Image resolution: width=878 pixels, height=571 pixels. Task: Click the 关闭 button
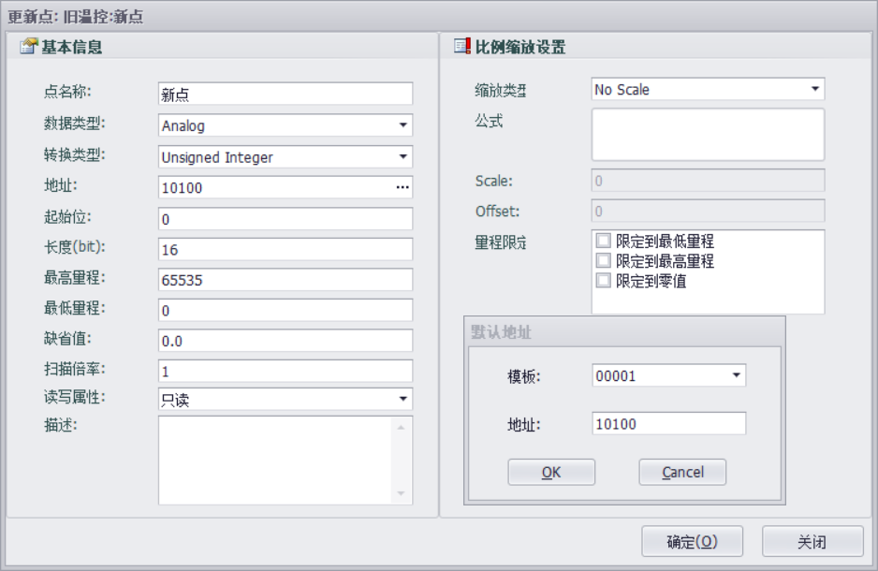[x=812, y=541]
